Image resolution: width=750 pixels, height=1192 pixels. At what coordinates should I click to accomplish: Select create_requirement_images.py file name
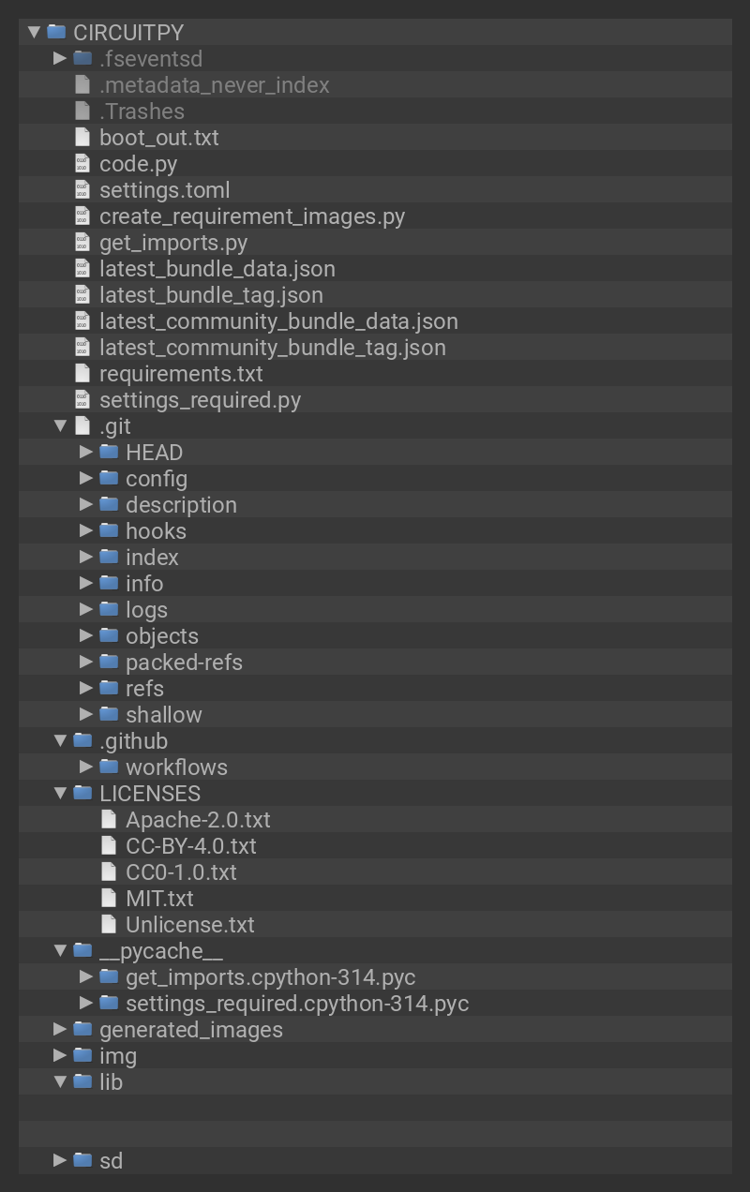(x=252, y=216)
